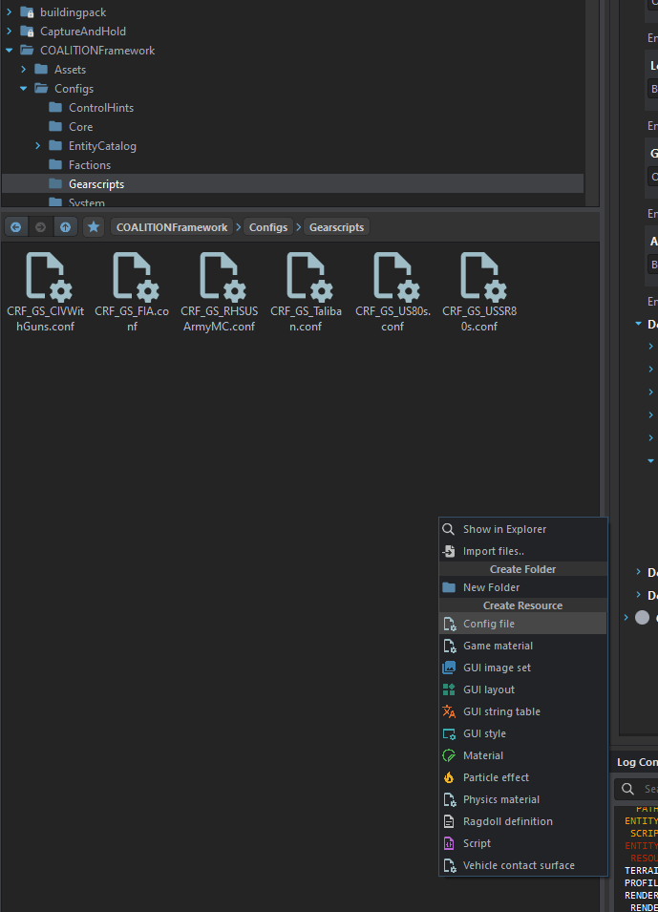Viewport: 658px width, 912px height.
Task: Choose Show in Explorer menu entry
Action: click(504, 529)
